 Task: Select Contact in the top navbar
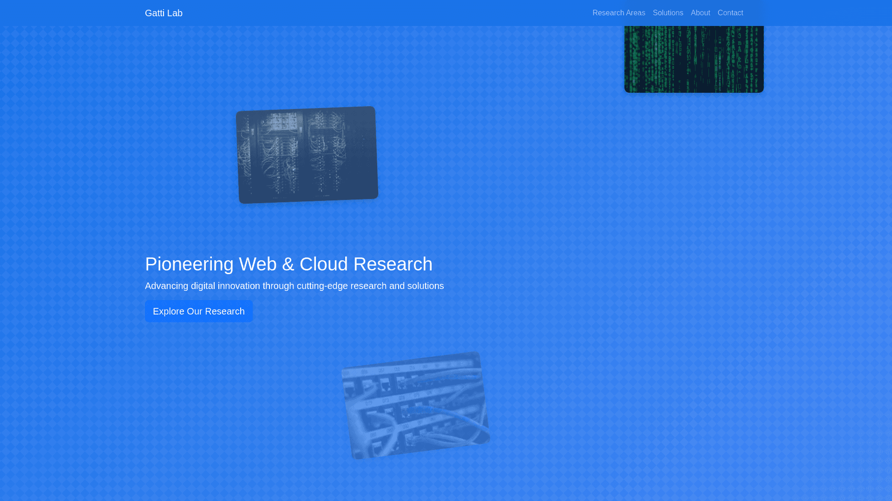(730, 13)
